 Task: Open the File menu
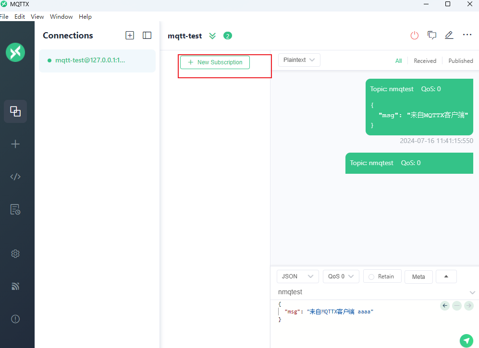coord(4,16)
